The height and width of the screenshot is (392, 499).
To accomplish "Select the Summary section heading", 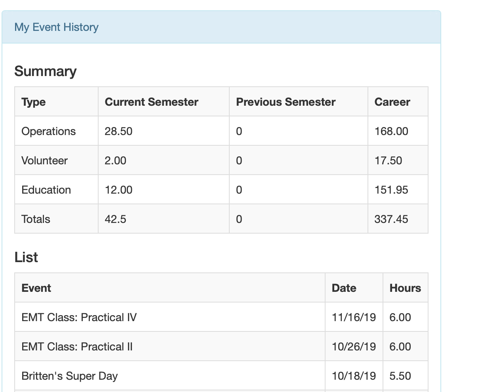I will pyautogui.click(x=46, y=71).
